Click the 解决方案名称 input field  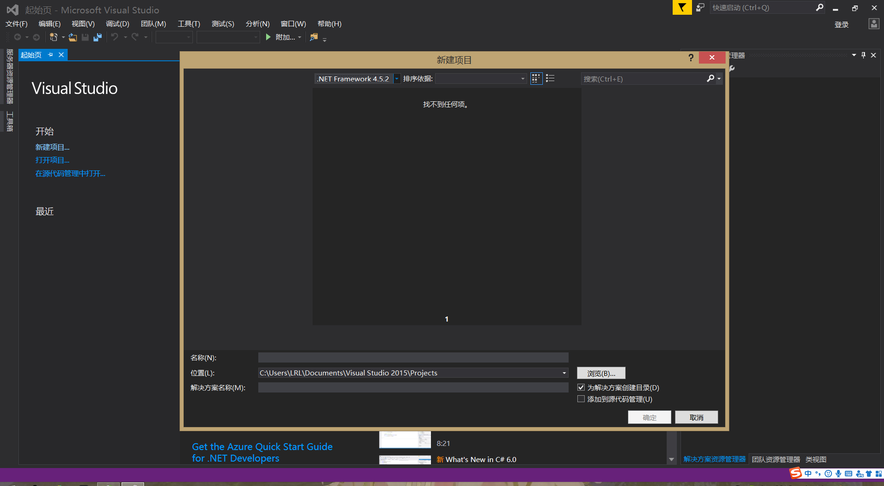click(413, 387)
